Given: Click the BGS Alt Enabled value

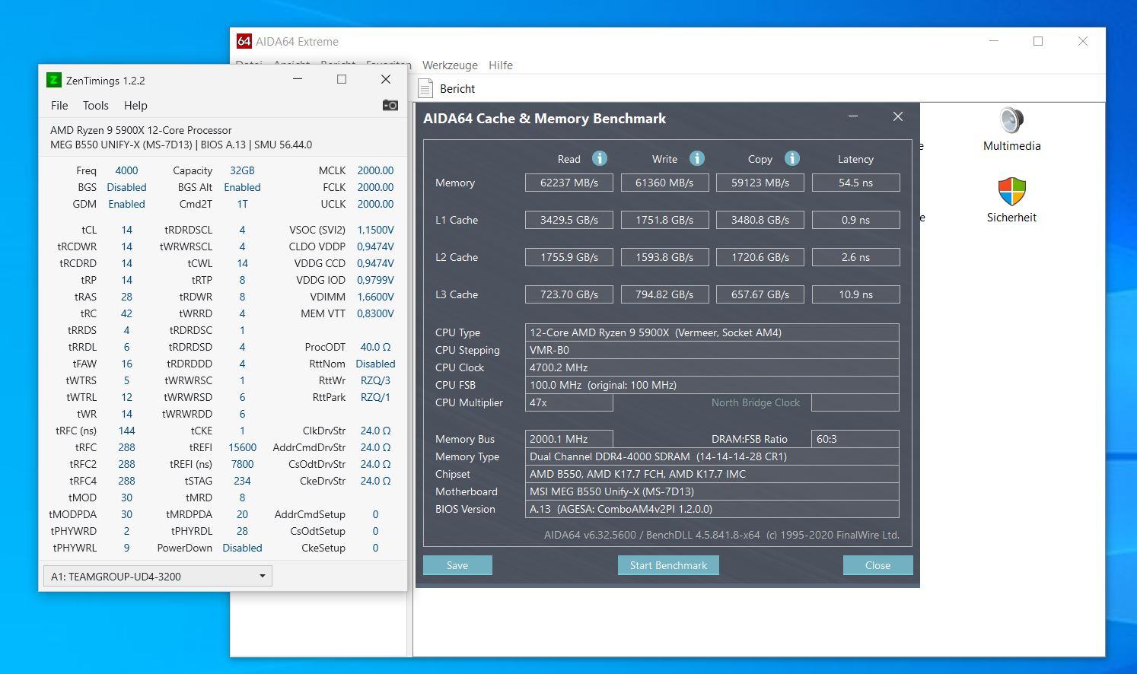Looking at the screenshot, I should [242, 187].
